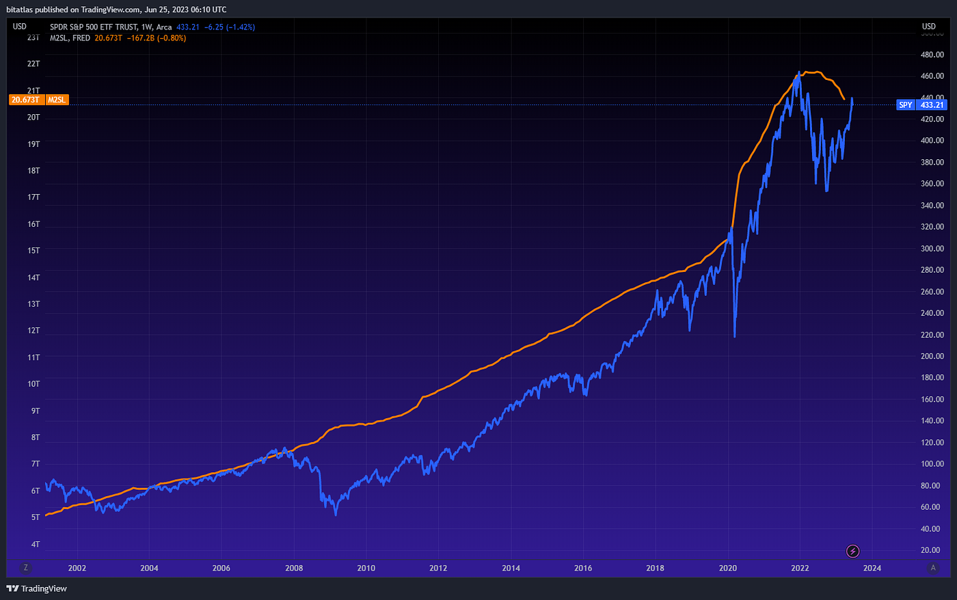Click the 360.00 value on right scale
The width and height of the screenshot is (957, 600).
click(932, 184)
